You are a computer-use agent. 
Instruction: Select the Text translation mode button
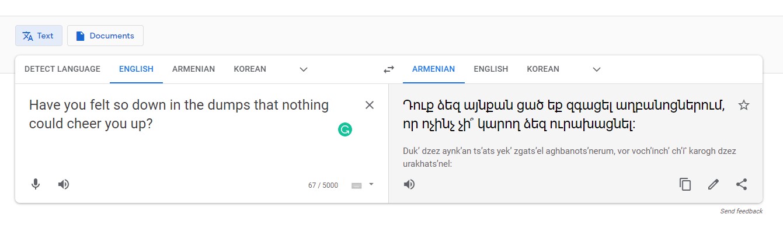[39, 36]
